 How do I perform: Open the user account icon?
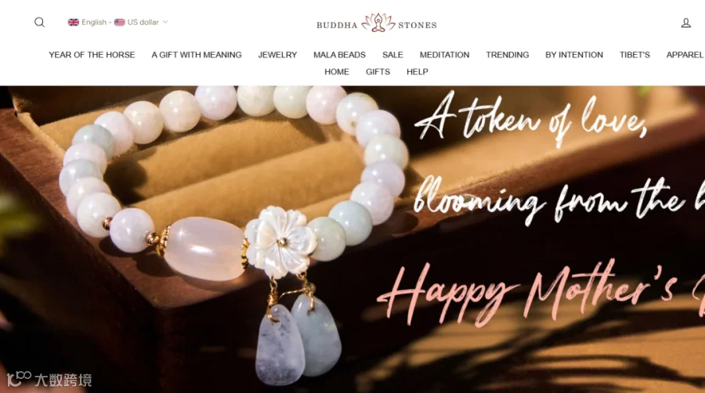click(685, 23)
